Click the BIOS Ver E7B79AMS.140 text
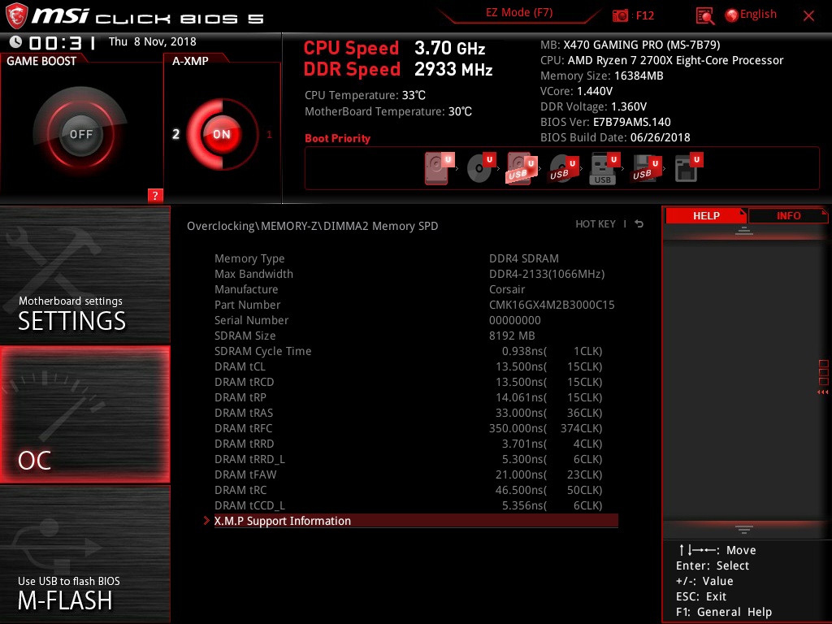This screenshot has width=832, height=624. (x=605, y=122)
